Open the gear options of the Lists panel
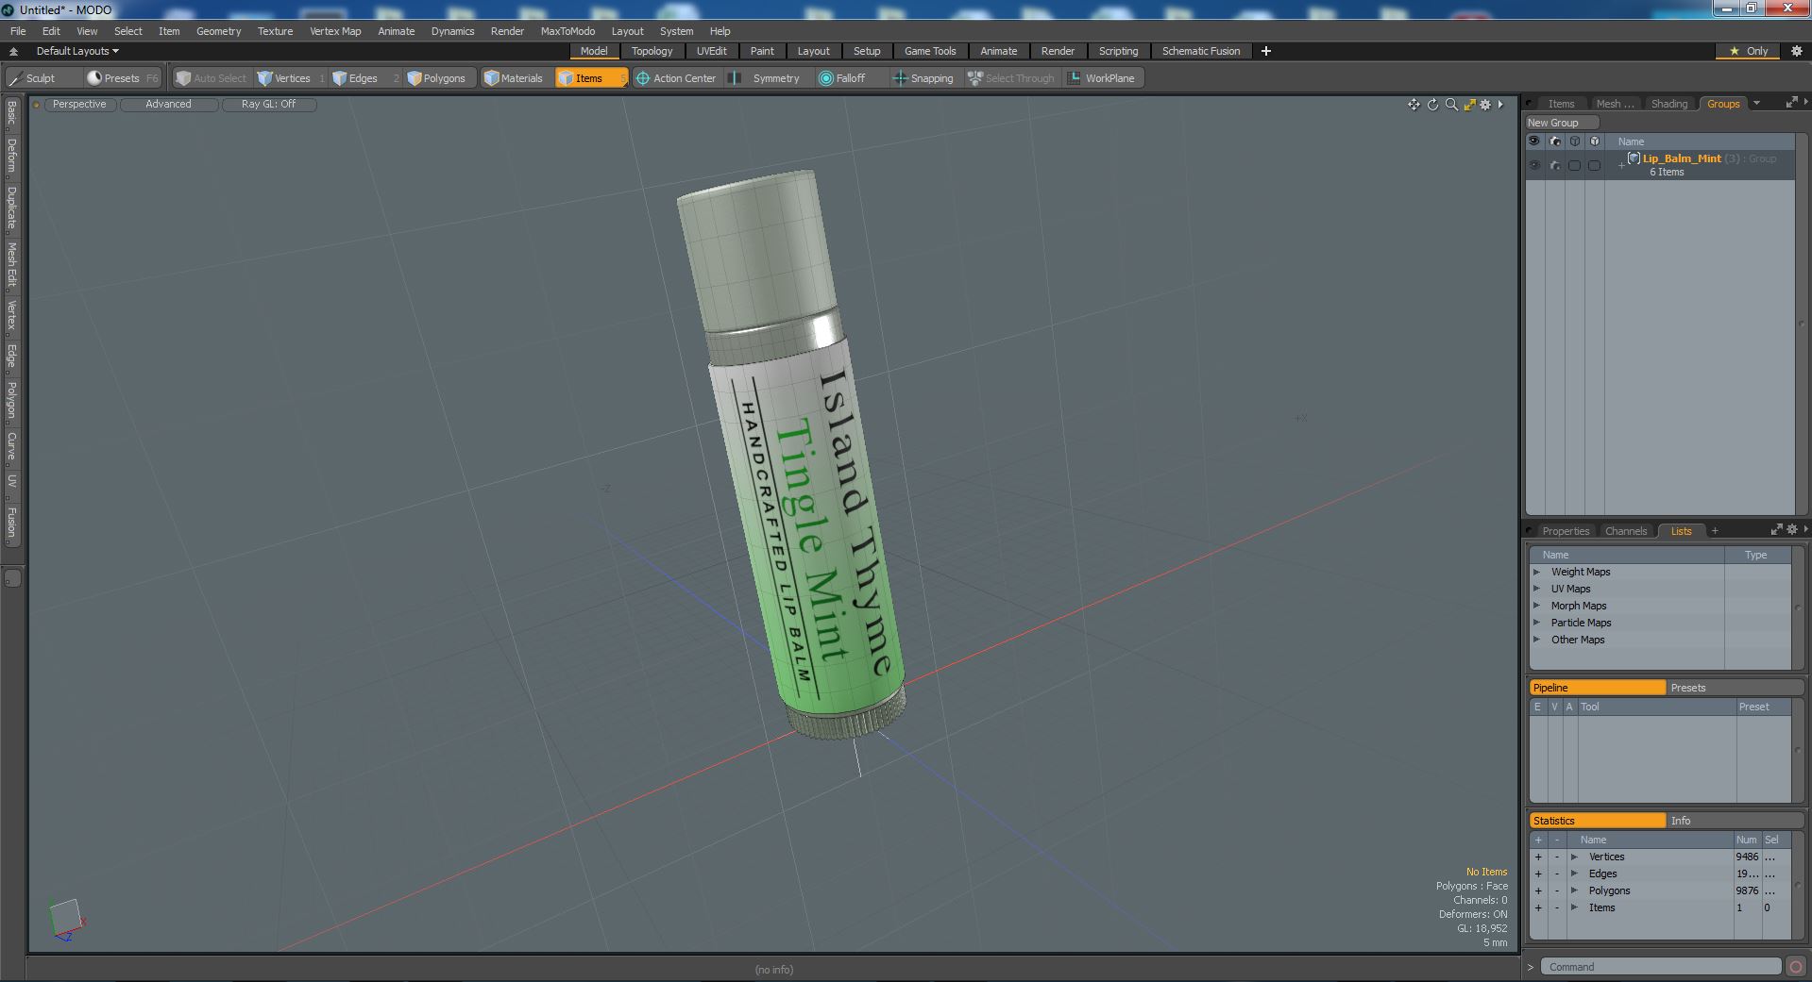The image size is (1812, 982). [1792, 530]
